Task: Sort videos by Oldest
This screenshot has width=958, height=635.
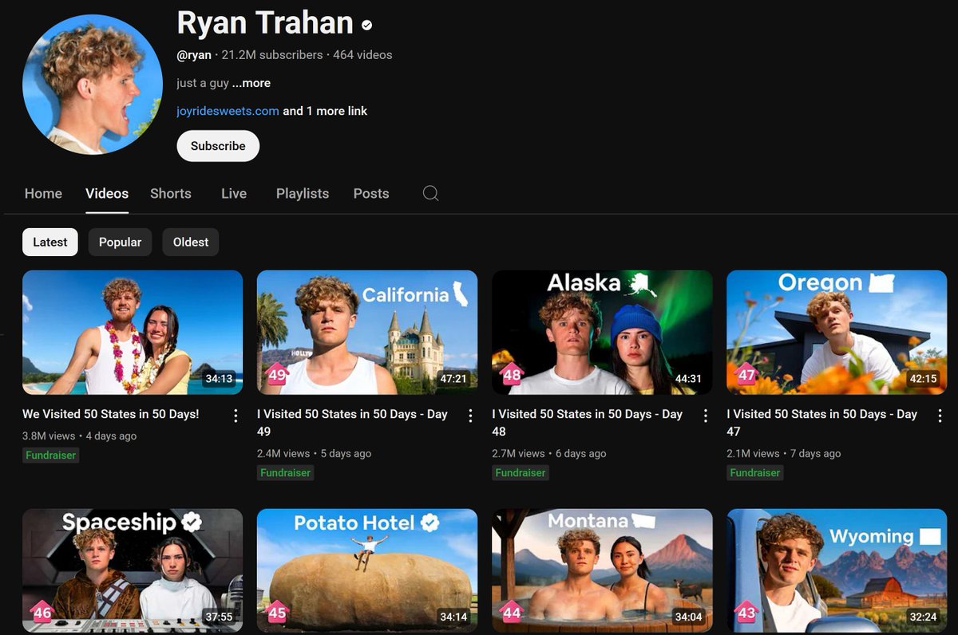Action: click(191, 242)
